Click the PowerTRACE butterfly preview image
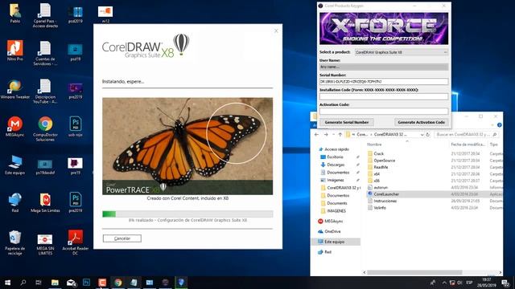This screenshot has width=515, height=289. (x=187, y=146)
